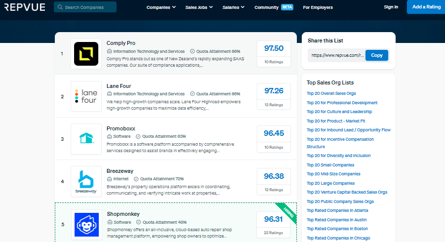Open the For Employers page

click(x=318, y=7)
